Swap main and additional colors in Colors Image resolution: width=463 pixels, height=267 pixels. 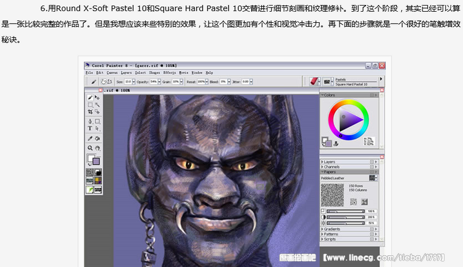[323, 145]
